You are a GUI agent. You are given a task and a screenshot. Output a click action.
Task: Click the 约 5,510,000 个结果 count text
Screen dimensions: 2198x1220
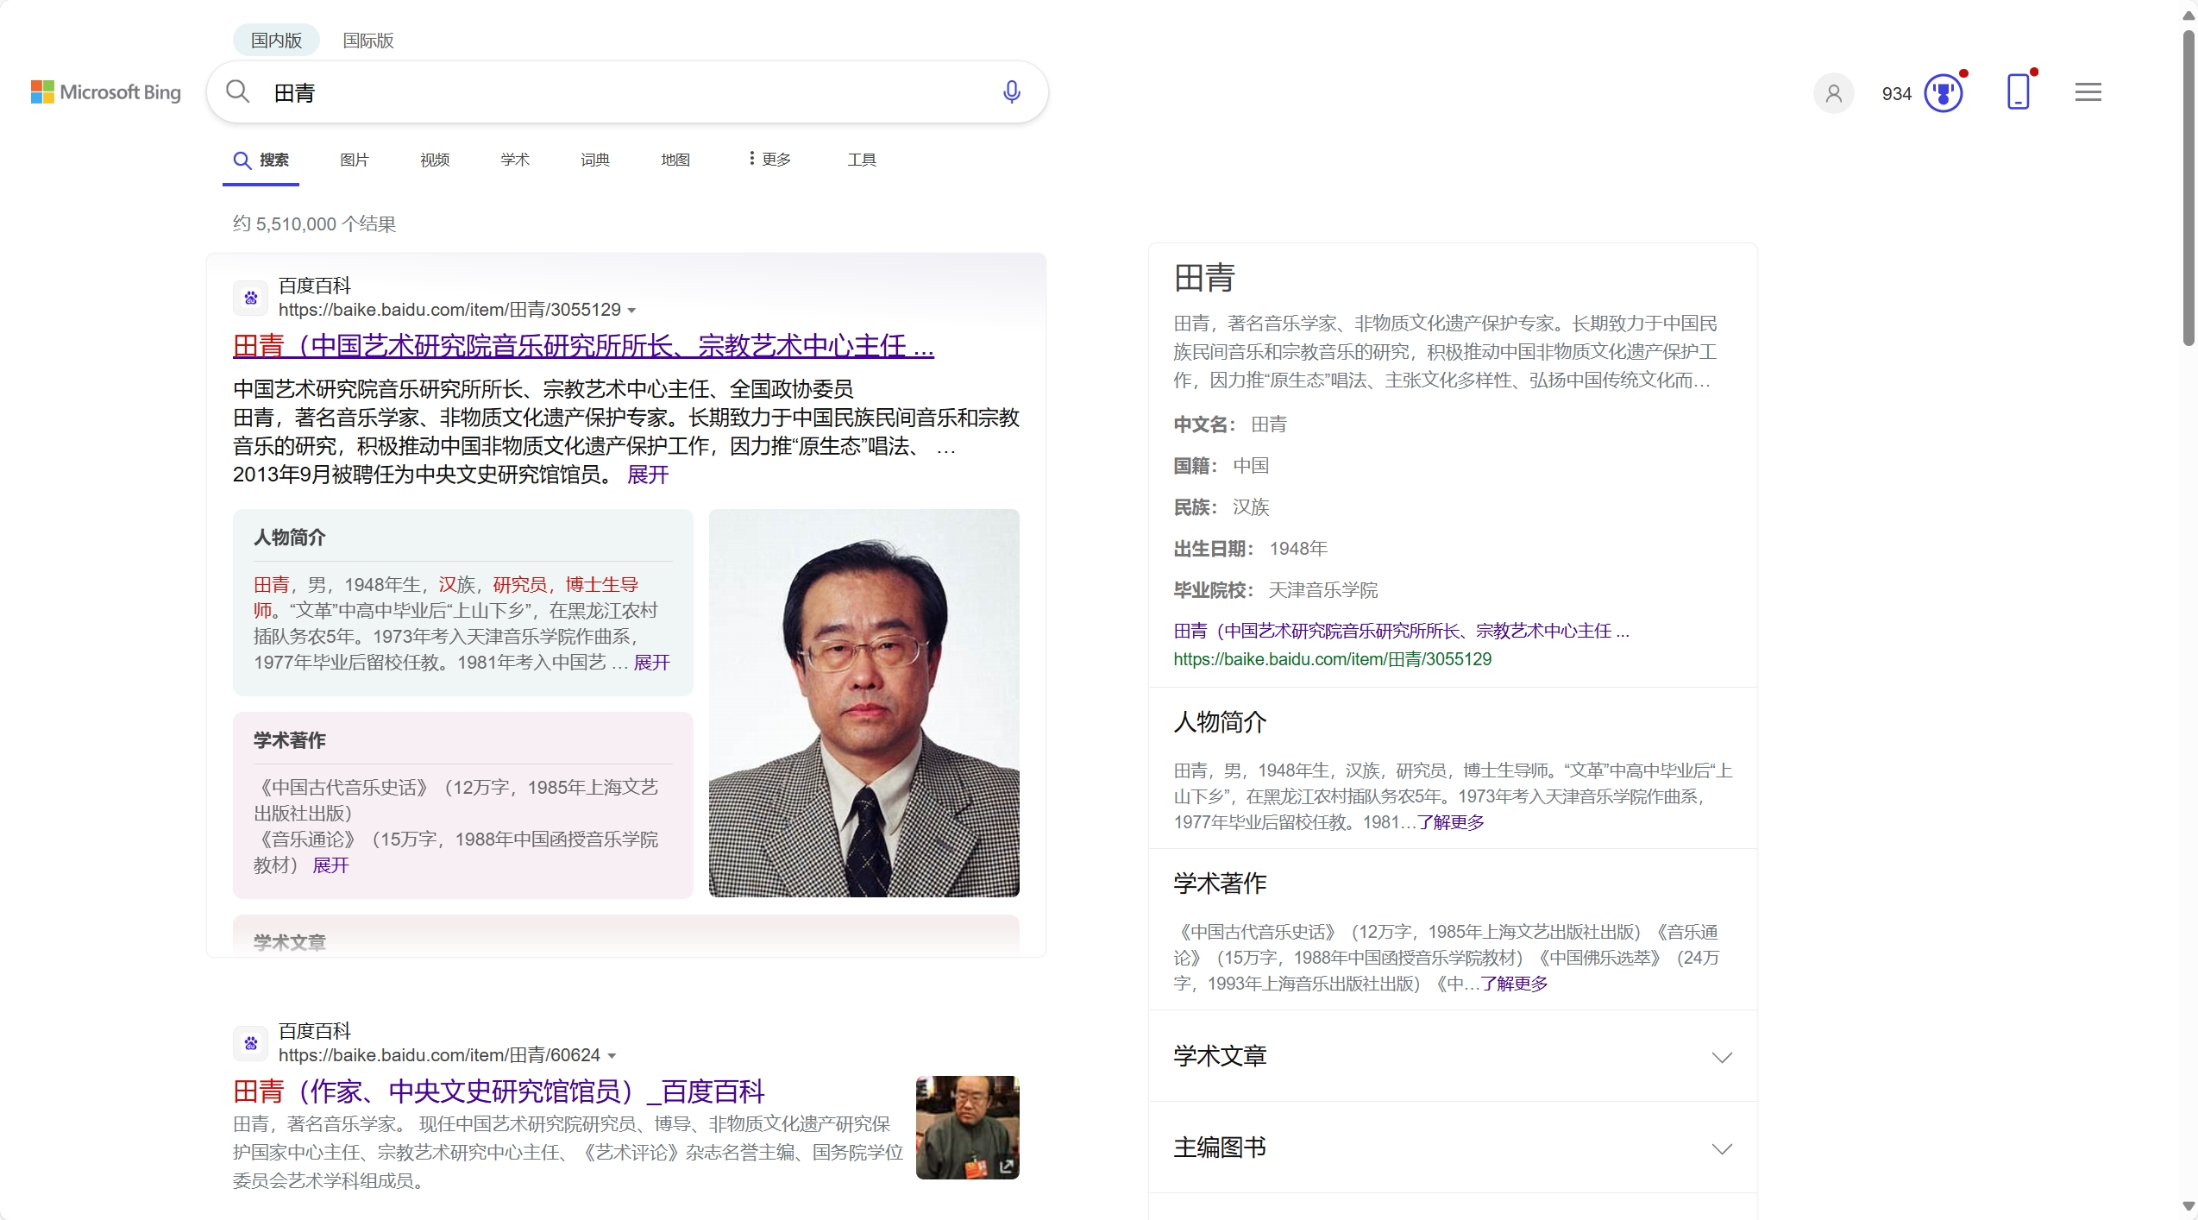pyautogui.click(x=314, y=224)
